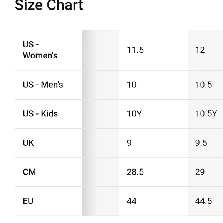Screen dimensions: 223x223
Task: Click the kids size 10Y cell
Action: (x=154, y=114)
